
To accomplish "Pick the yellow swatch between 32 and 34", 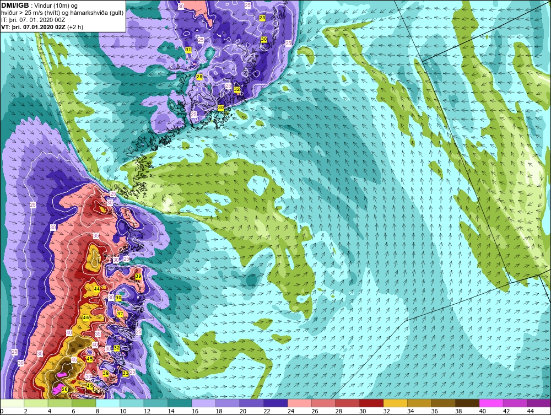I will [395, 403].
